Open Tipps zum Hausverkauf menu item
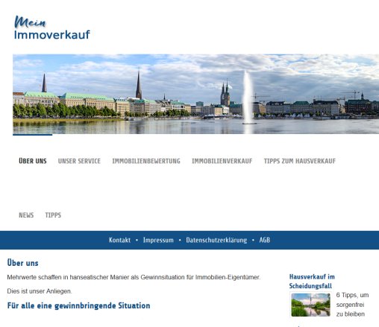This screenshot has height=327, width=379. [300, 161]
